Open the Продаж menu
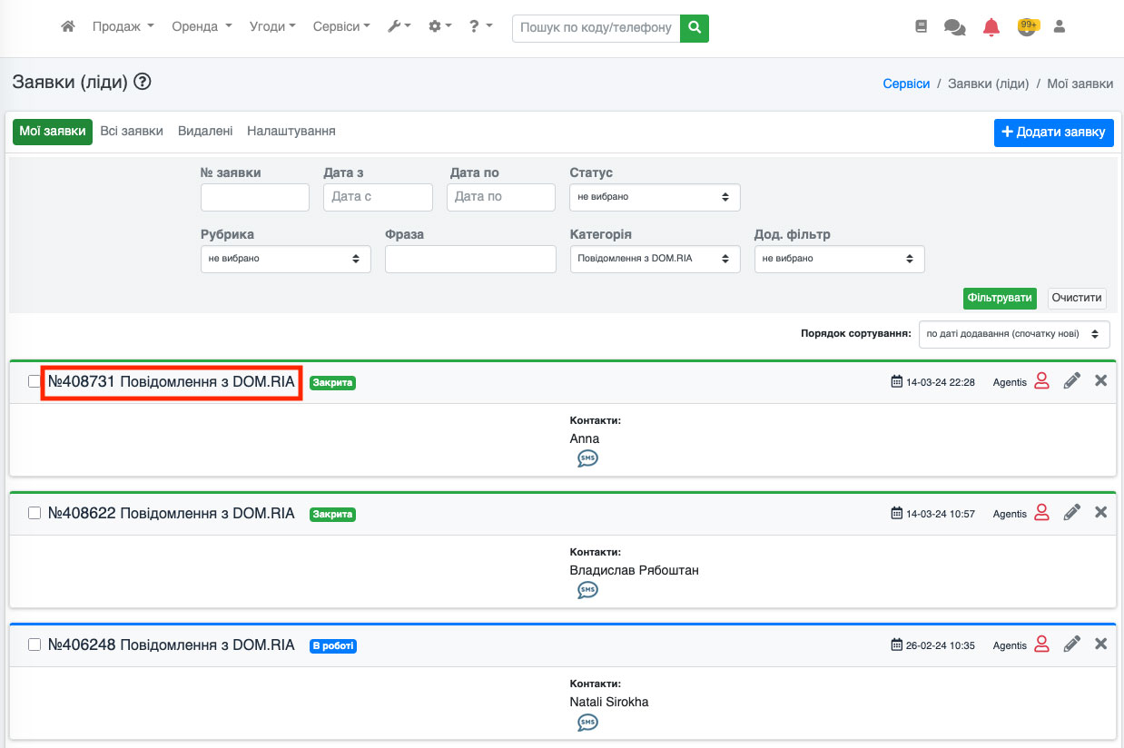The height and width of the screenshot is (748, 1124). coord(123,27)
